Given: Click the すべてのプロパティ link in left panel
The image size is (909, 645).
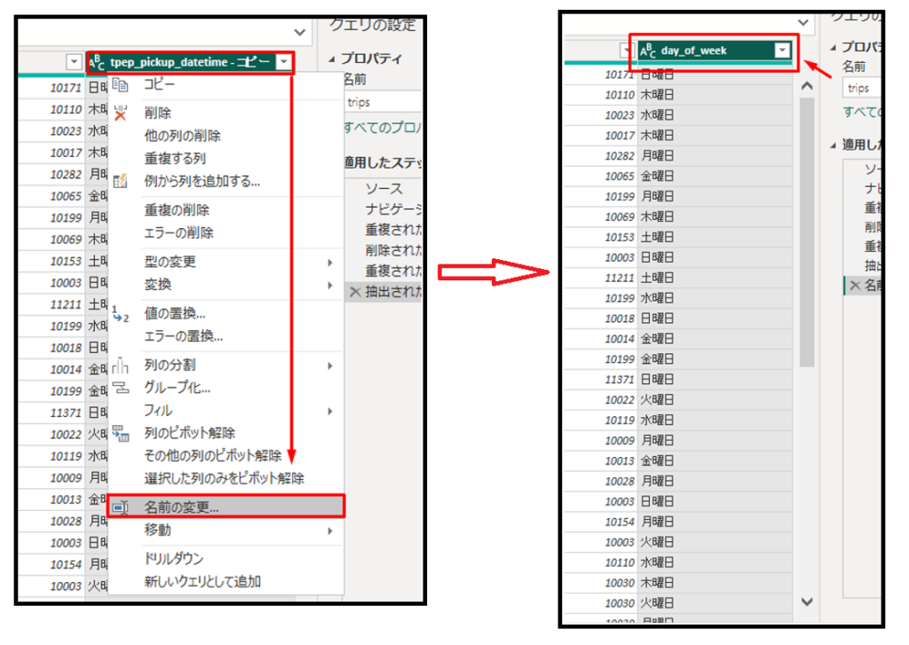Looking at the screenshot, I should click(383, 128).
